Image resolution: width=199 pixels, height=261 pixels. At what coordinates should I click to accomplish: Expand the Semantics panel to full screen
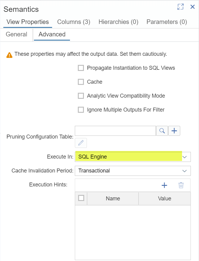pyautogui.click(x=180, y=7)
